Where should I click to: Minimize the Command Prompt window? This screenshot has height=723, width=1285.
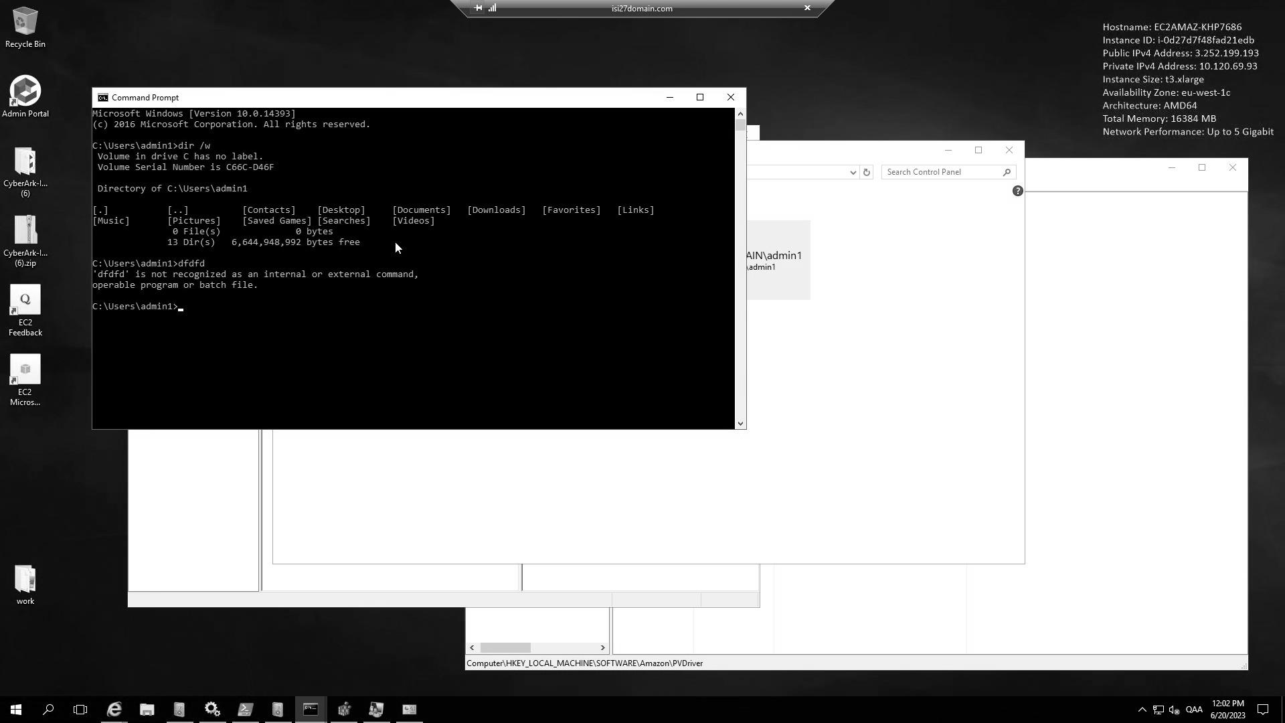[x=669, y=98]
